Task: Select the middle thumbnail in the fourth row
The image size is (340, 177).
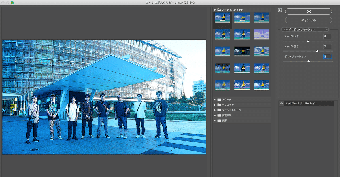Action: tap(242, 68)
